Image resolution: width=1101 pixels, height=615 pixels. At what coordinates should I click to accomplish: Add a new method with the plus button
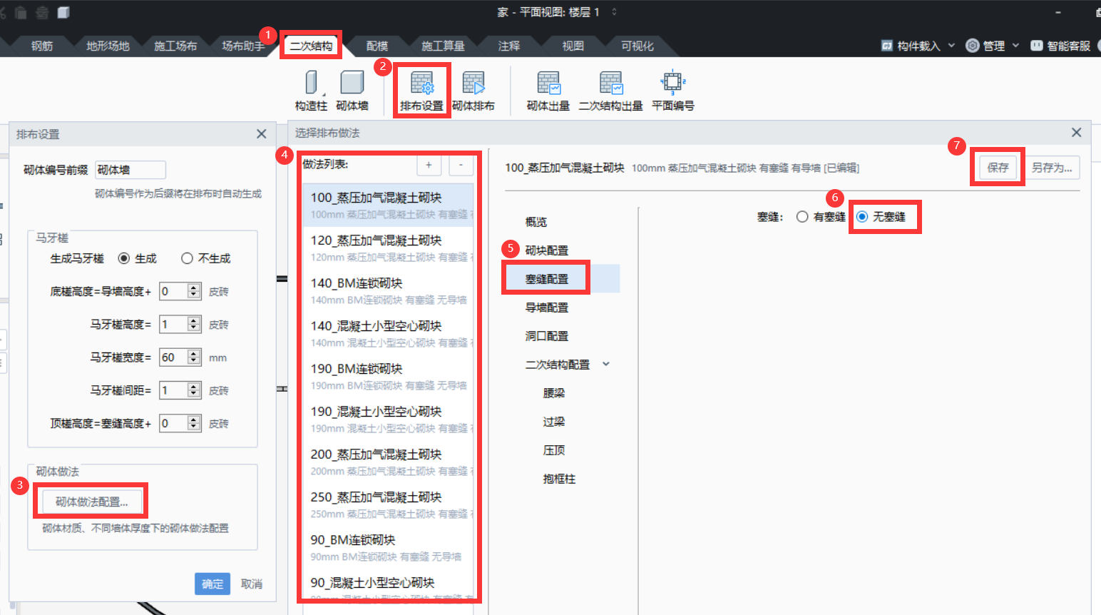coord(429,165)
